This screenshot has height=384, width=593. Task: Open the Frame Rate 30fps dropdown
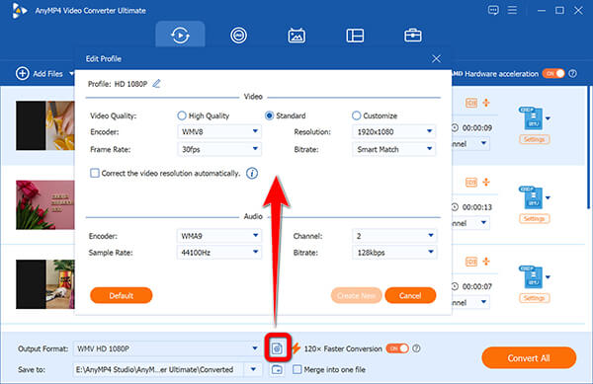[219, 149]
